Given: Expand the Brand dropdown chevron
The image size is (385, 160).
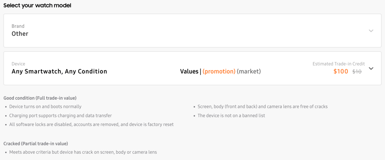Looking at the screenshot, I should click(371, 31).
